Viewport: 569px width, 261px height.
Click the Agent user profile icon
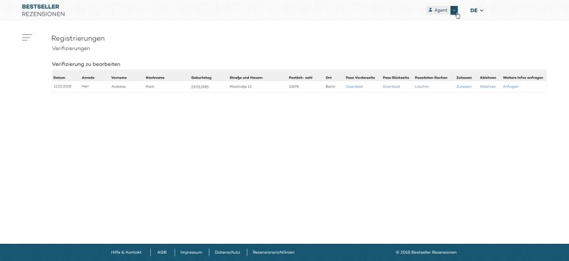click(x=431, y=10)
